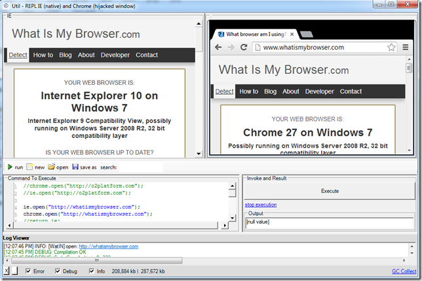Open Blog in the Chrome pane menu
The width and height of the screenshot is (422, 281).
tap(270, 91)
